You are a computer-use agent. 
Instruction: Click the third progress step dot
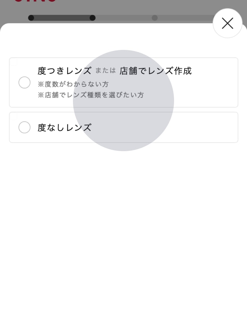pos(155,18)
